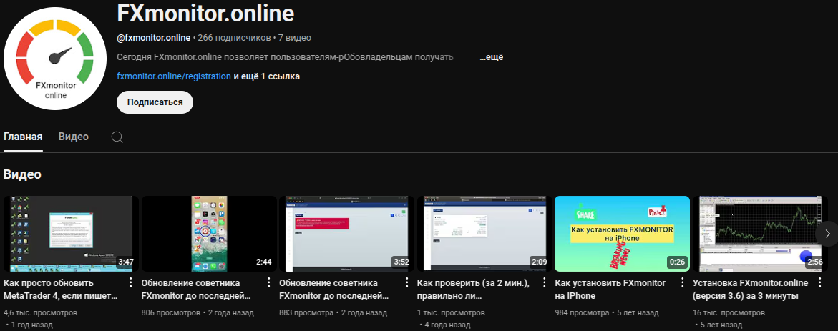838x331 pixels.
Task: Subscribe using the Подписаться button
Action: tap(155, 102)
